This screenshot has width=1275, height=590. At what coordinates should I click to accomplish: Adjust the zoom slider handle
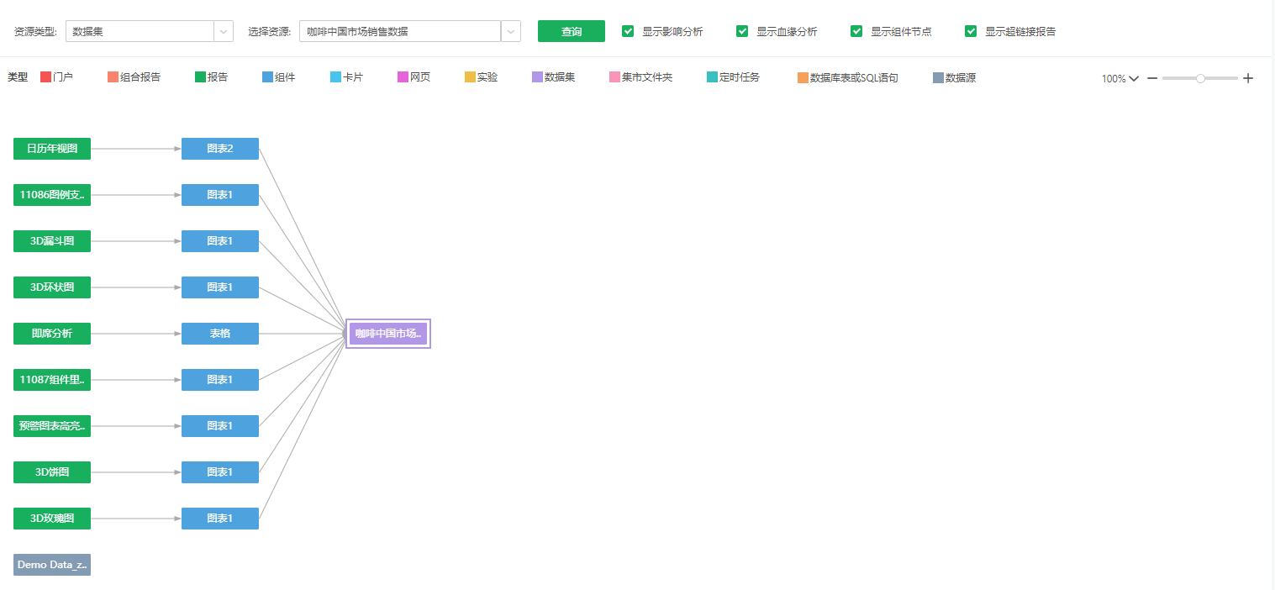(1200, 78)
